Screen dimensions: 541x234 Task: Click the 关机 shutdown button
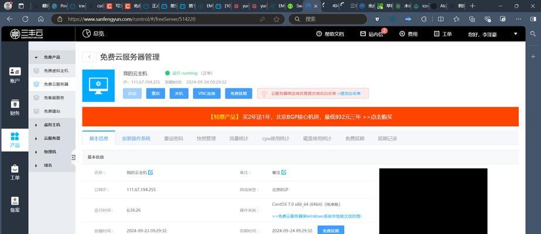click(179, 94)
